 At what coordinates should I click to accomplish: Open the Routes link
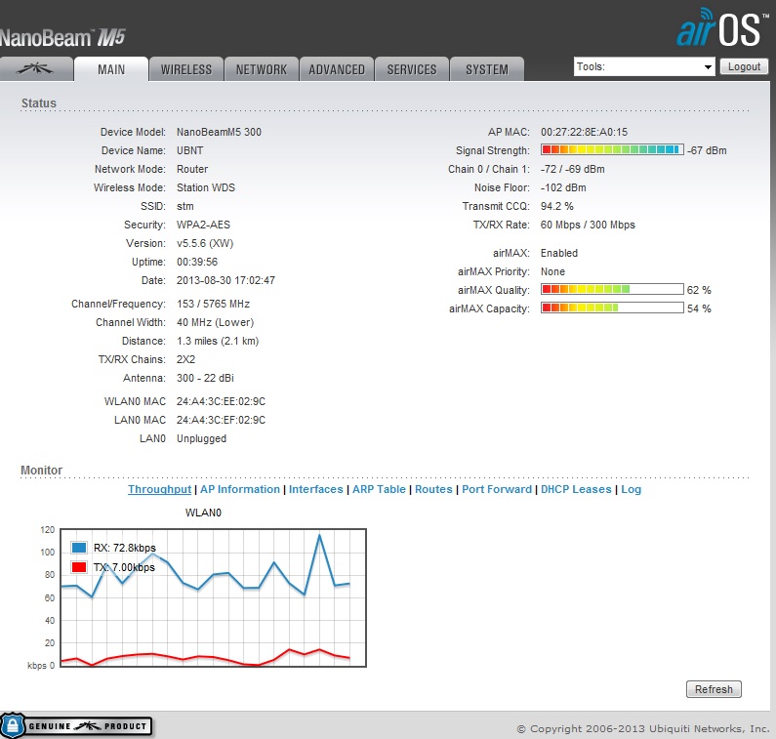pos(433,489)
